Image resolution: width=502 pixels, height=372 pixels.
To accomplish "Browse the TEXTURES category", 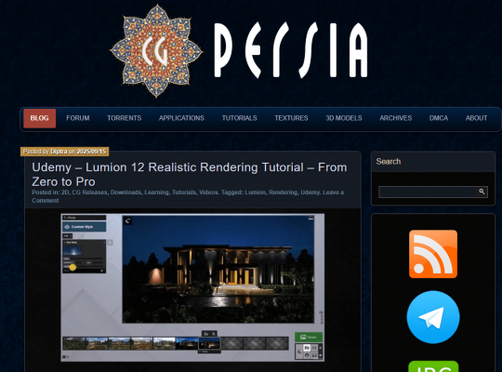I will pos(291,118).
